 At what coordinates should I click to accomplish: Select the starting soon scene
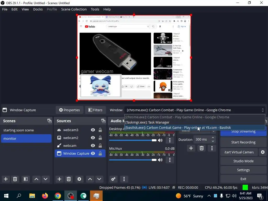pyautogui.click(x=26, y=130)
